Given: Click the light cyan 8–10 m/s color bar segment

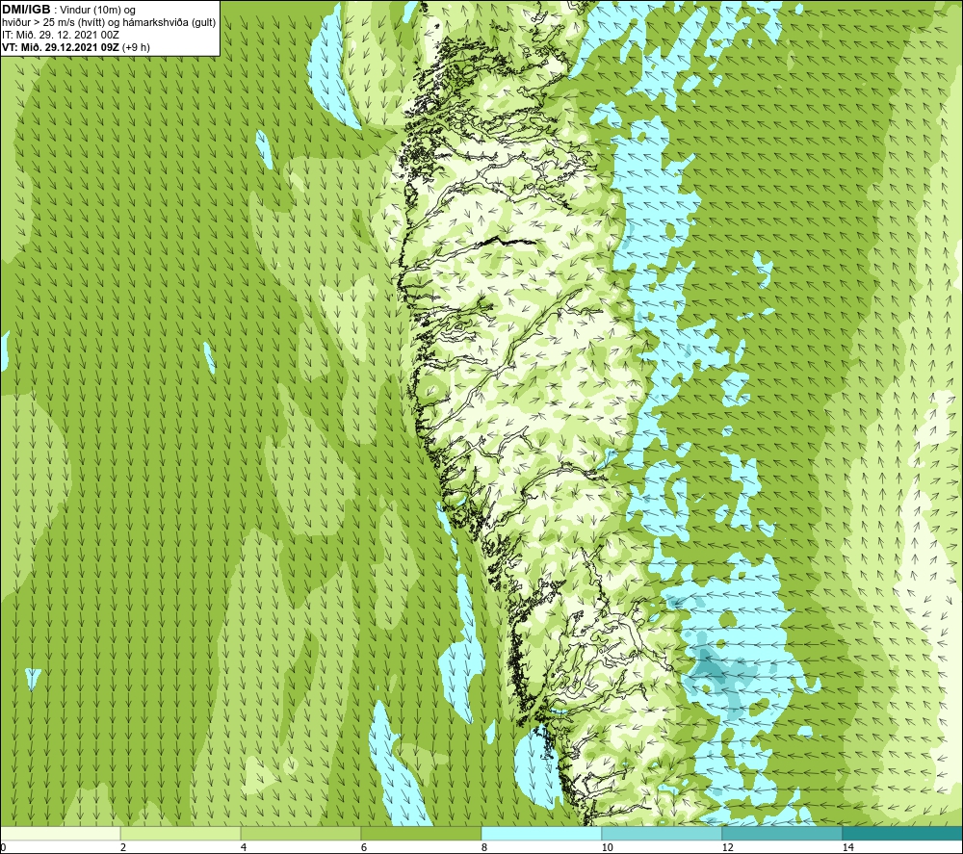Looking at the screenshot, I should point(541,833).
